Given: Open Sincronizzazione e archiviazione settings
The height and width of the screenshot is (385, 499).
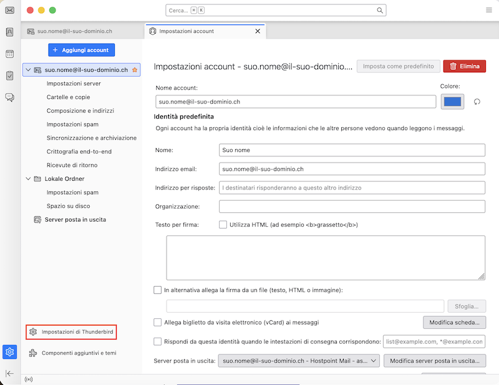Looking at the screenshot, I should [92, 138].
